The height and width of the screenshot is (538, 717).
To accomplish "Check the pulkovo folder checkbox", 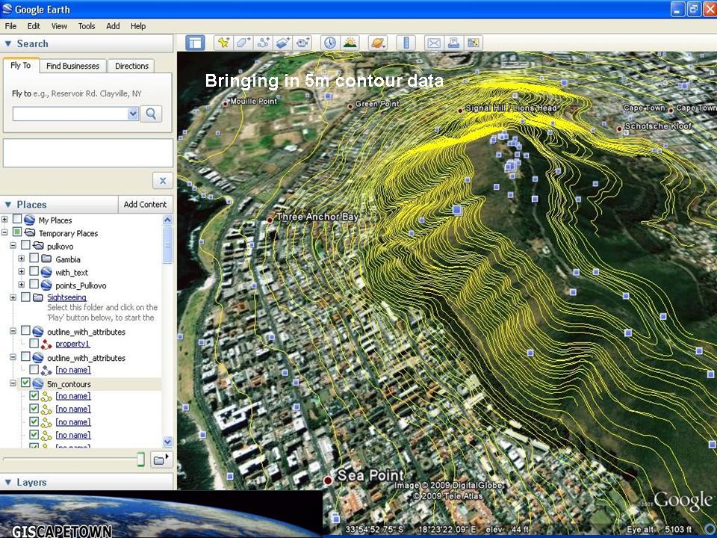I will pyautogui.click(x=25, y=245).
